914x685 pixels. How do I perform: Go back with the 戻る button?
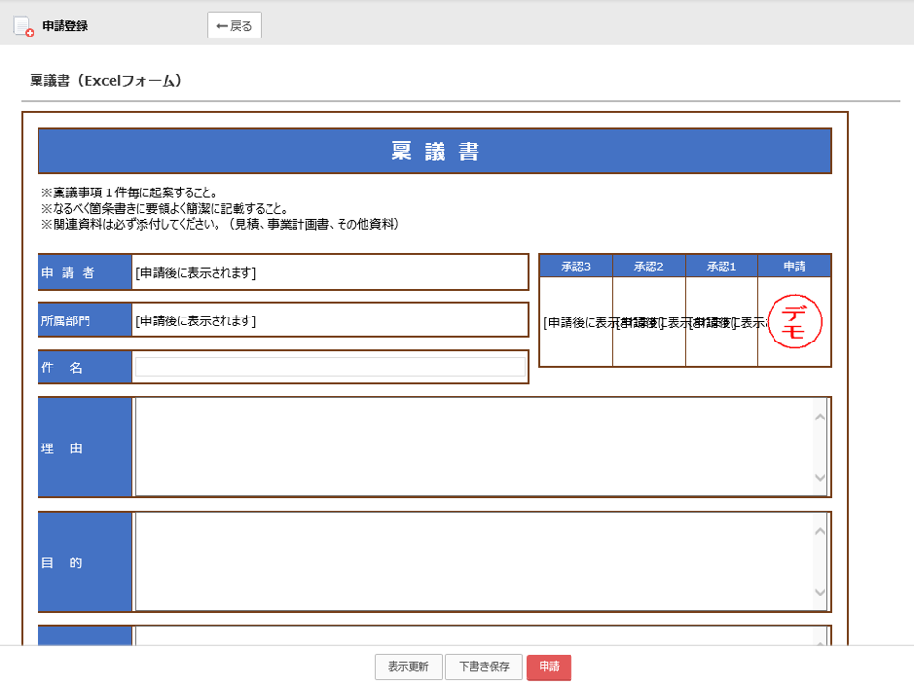click(234, 26)
